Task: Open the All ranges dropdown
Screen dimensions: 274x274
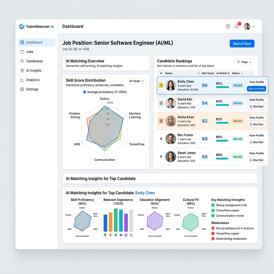Action: click(136, 81)
